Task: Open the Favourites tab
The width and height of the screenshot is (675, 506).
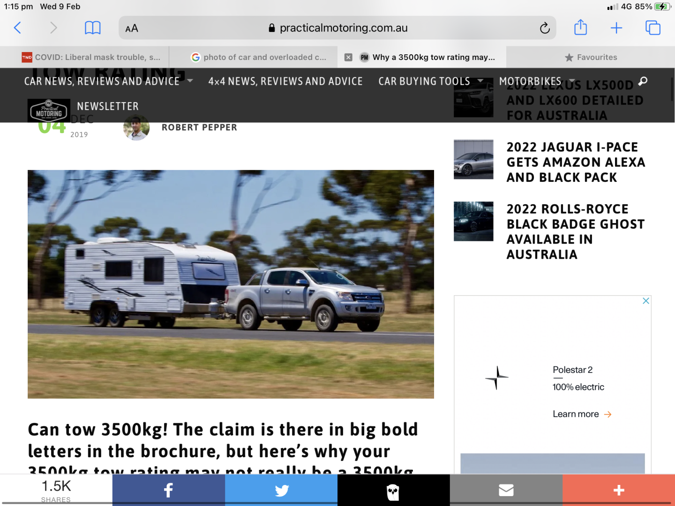Action: coord(591,57)
